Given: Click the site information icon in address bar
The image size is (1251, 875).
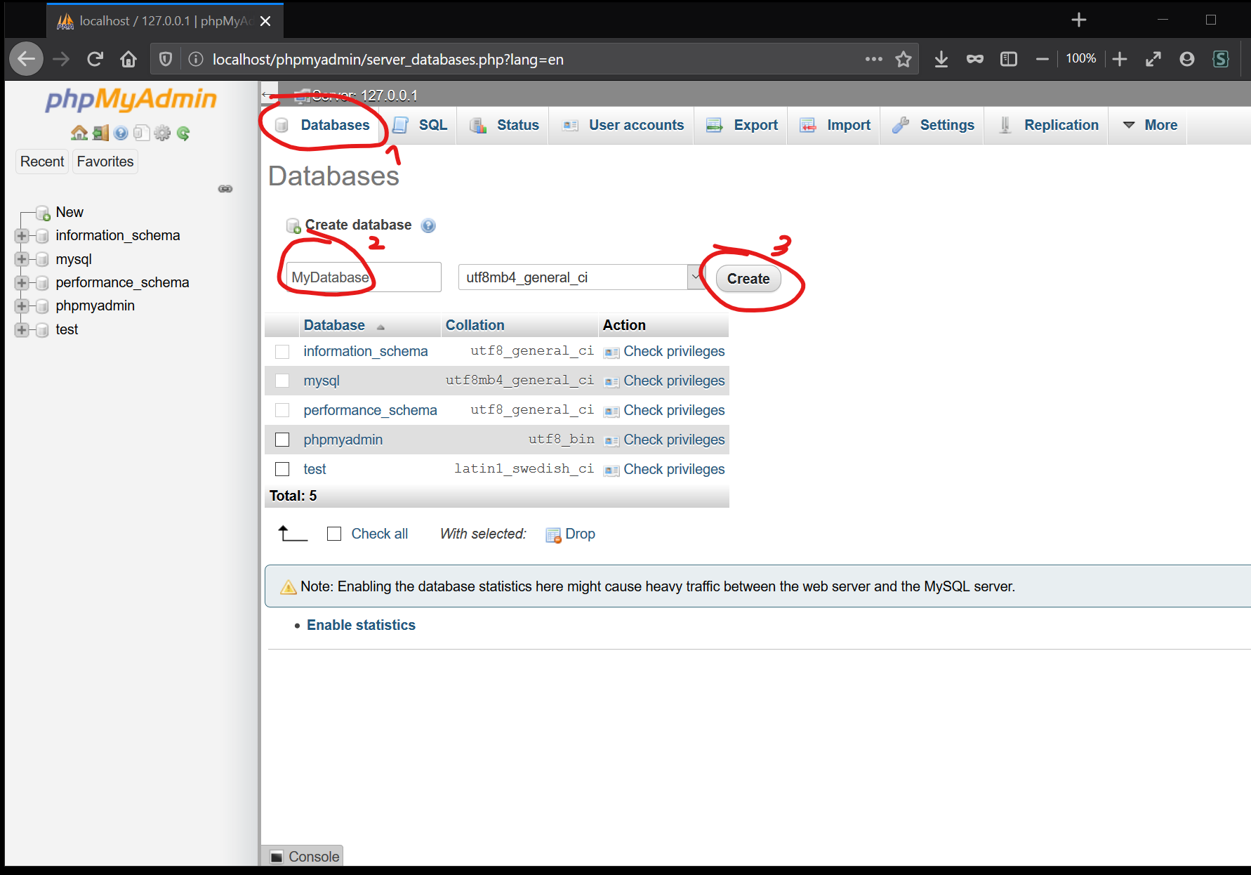Looking at the screenshot, I should tap(196, 59).
